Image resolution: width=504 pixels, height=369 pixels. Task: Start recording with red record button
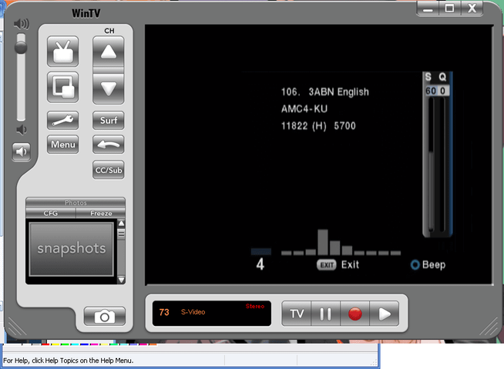point(354,314)
